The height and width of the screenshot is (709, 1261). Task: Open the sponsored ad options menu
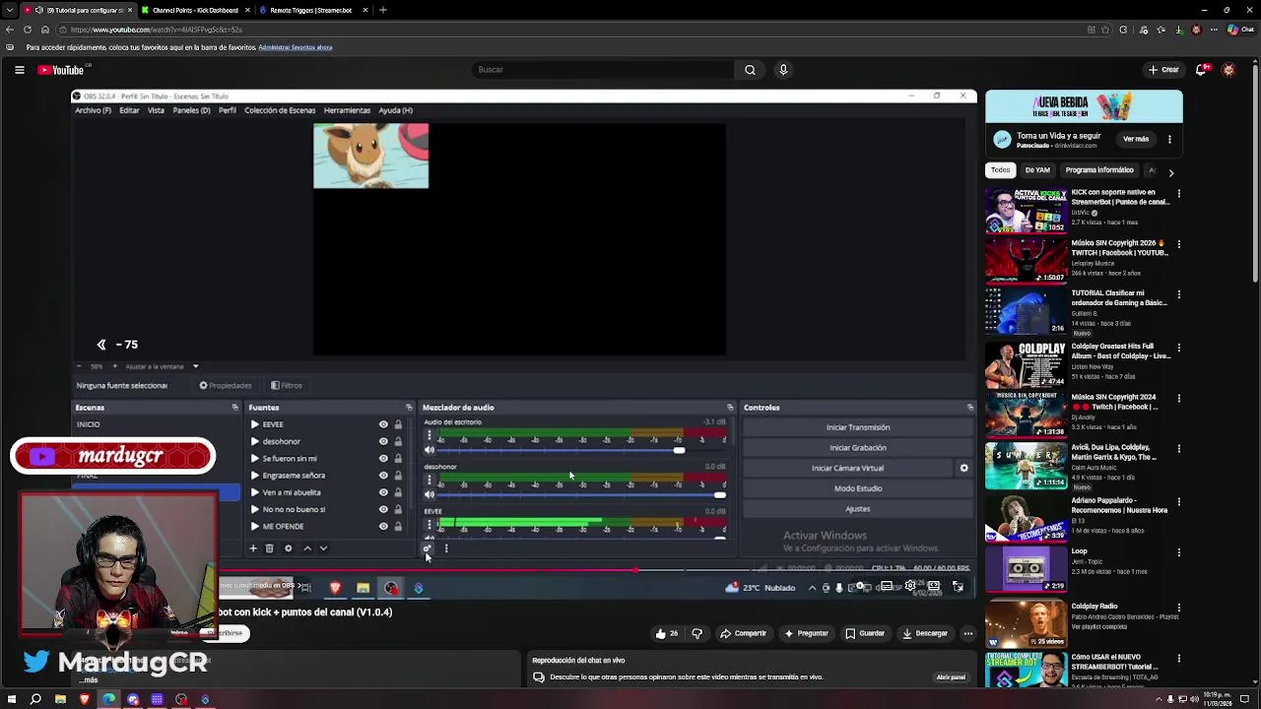(1169, 140)
